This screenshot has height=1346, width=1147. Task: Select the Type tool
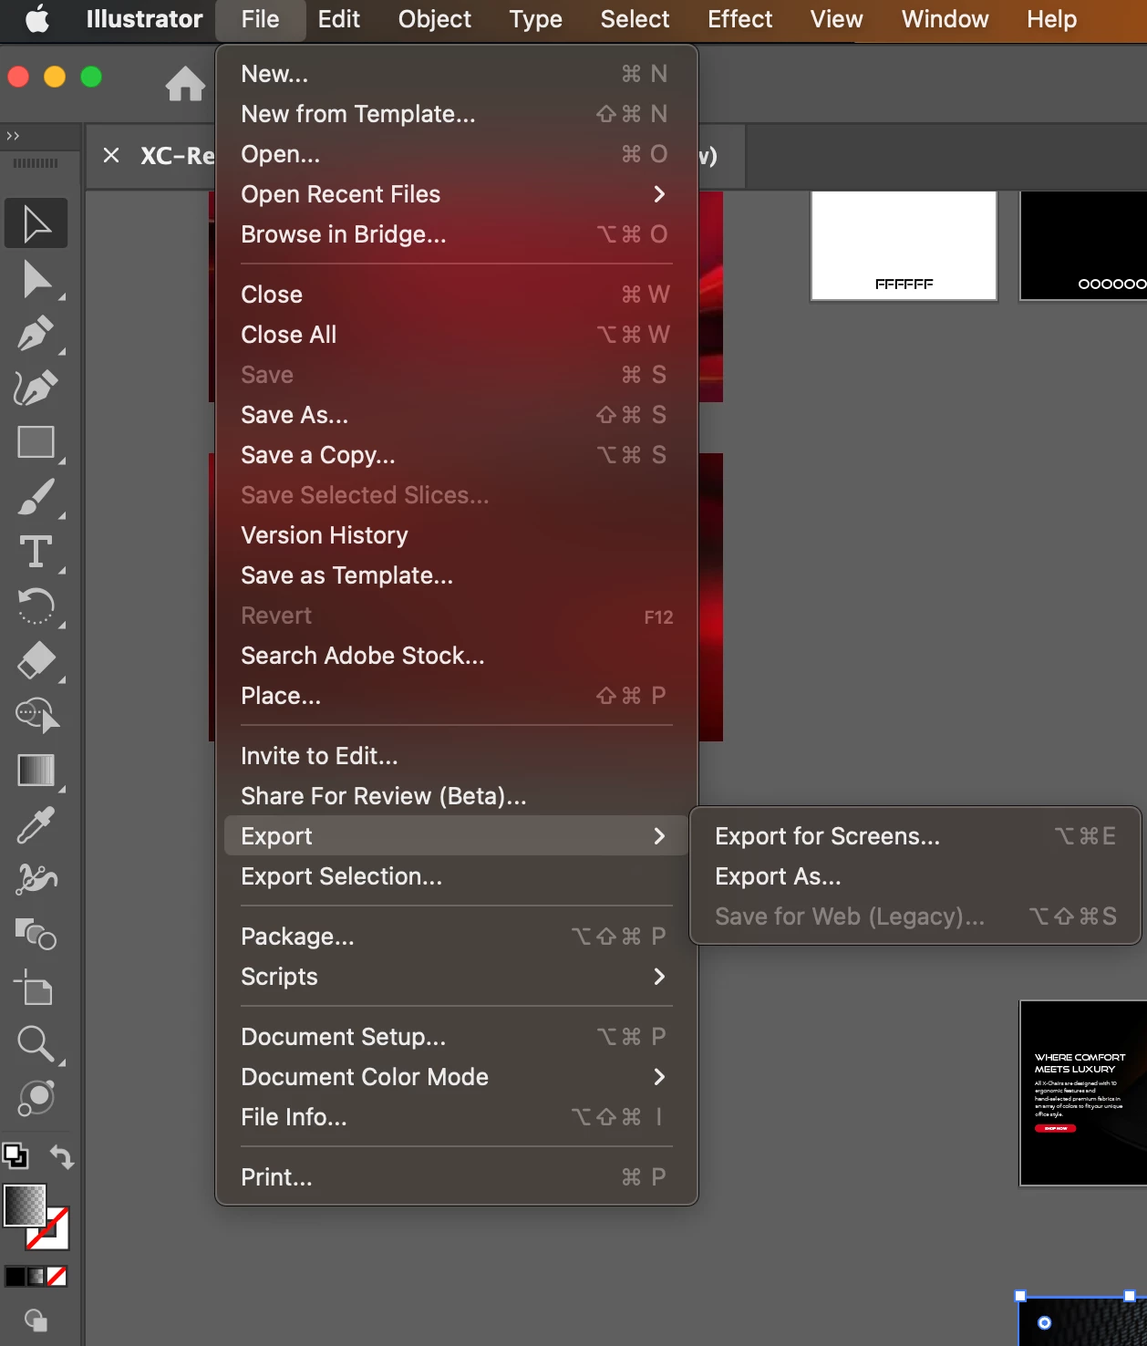coord(36,552)
